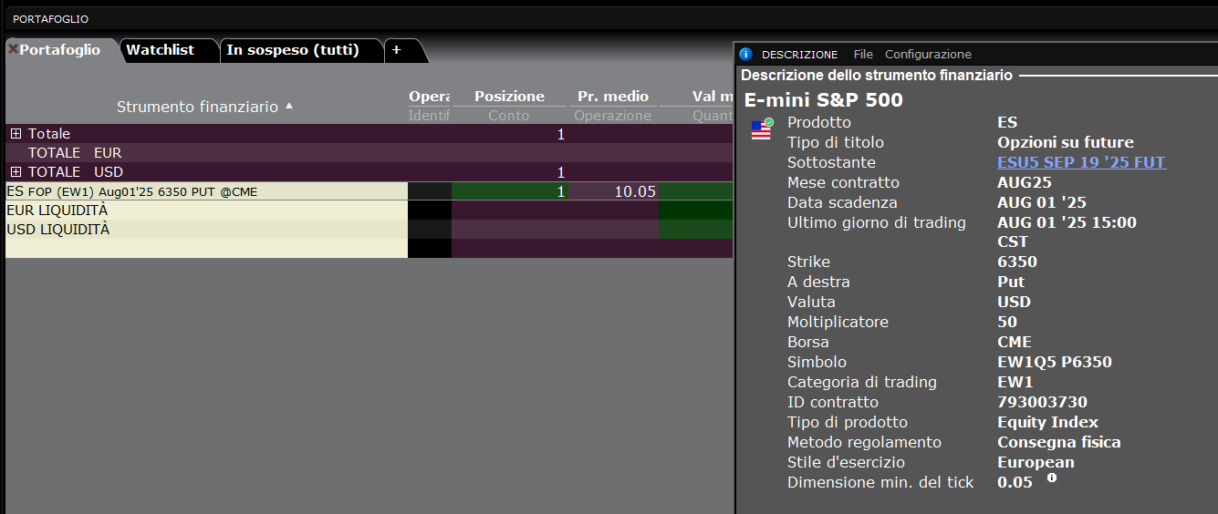
Task: Select the EUR LIQUIDITÀ row
Action: pos(369,211)
